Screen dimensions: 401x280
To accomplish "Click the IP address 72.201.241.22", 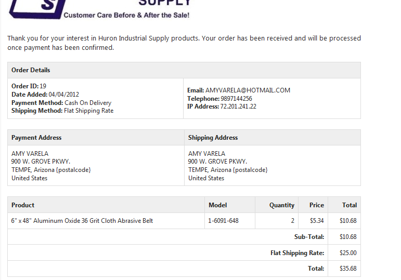I will coord(238,106).
